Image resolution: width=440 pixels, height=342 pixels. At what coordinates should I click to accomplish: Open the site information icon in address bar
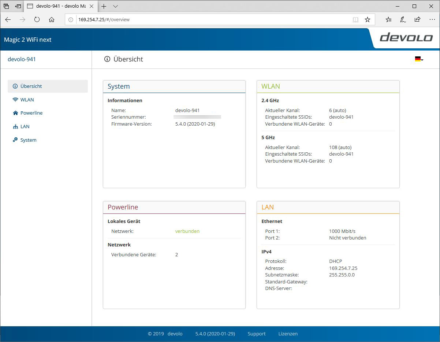(71, 20)
